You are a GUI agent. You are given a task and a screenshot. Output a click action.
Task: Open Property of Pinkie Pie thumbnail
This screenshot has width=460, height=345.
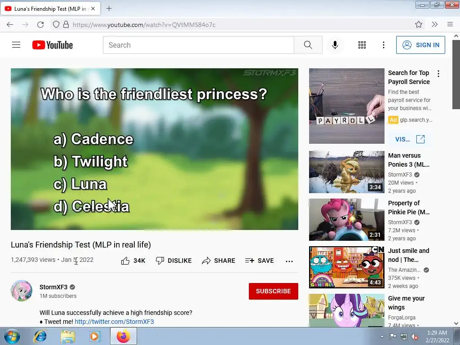346,219
